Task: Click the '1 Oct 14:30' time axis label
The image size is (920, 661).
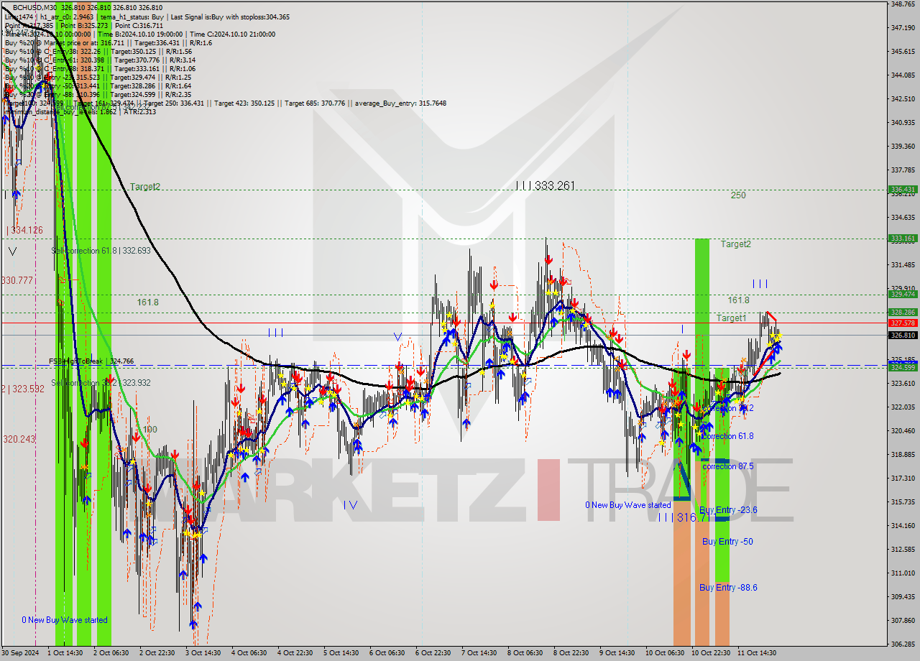Action: pos(65,653)
